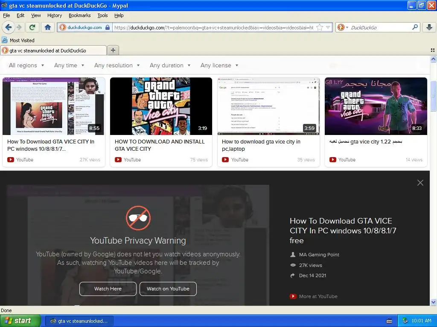Click the scrollbar down arrow

click(433, 302)
